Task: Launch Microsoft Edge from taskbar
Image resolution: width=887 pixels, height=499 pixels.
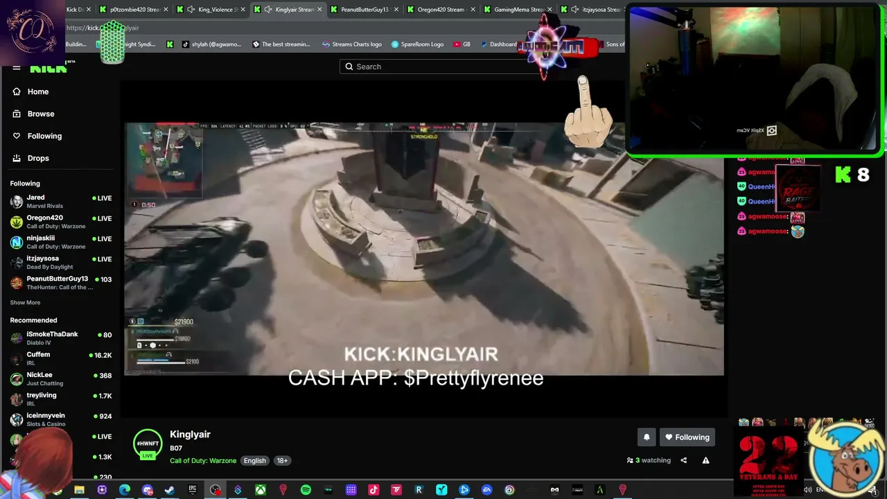Action: [125, 490]
